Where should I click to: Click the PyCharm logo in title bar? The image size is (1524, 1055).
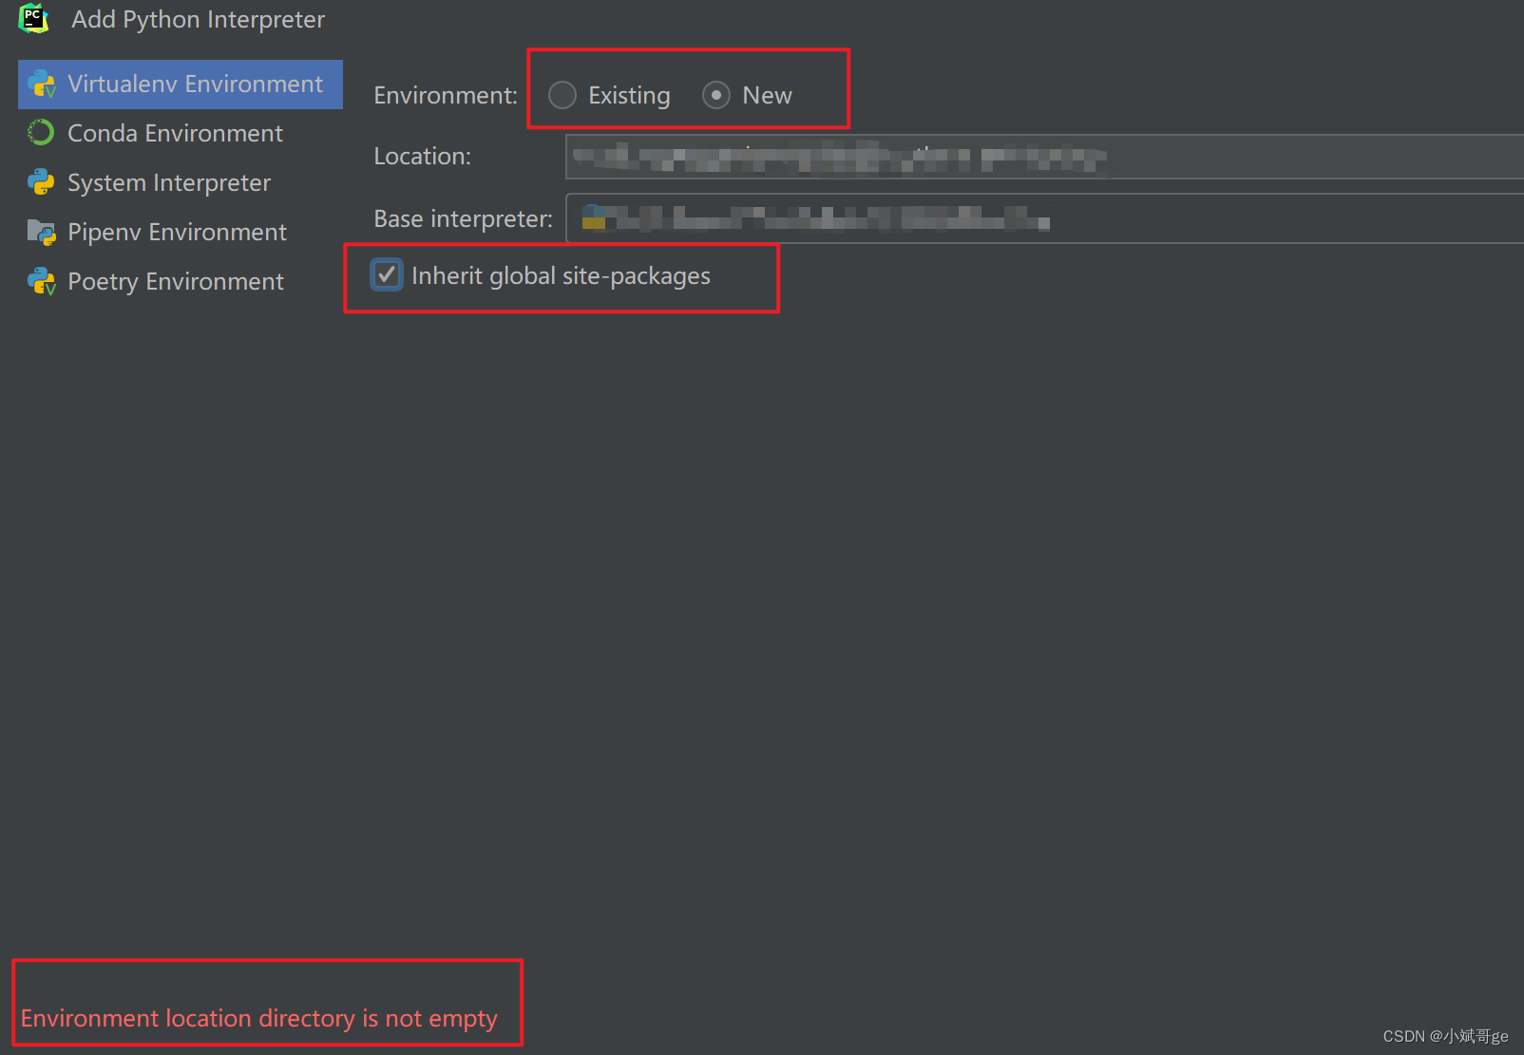(x=34, y=18)
